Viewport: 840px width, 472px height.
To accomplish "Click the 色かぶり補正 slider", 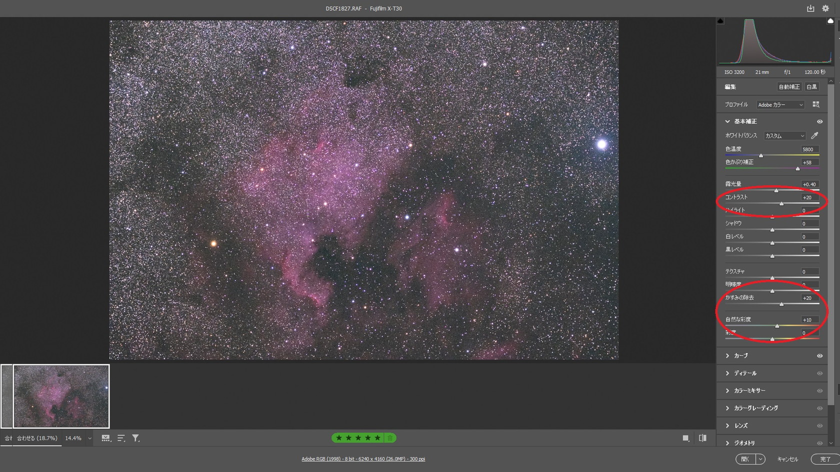I will pos(772,168).
